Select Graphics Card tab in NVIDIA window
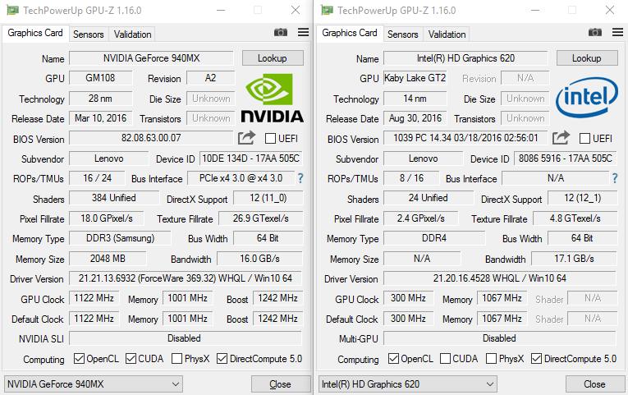This screenshot has height=395, width=628. click(x=35, y=33)
